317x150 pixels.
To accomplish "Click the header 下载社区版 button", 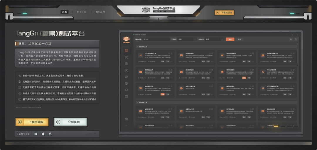I will pos(224,13).
